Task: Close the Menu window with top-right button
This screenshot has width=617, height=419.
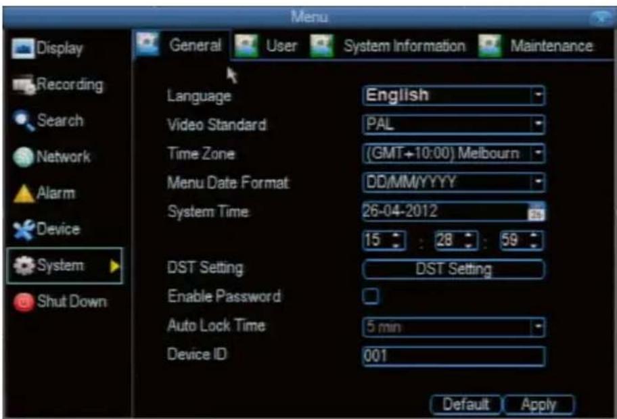Action: point(601,18)
